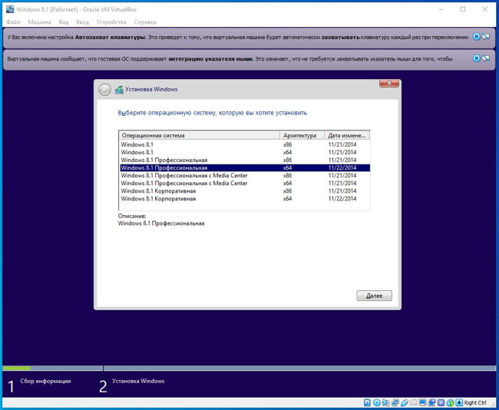Click the video capture status icon
This screenshot has width=499, height=410.
[431, 402]
